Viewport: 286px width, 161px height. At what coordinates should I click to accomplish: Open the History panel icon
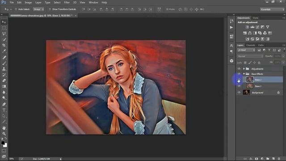(231, 21)
